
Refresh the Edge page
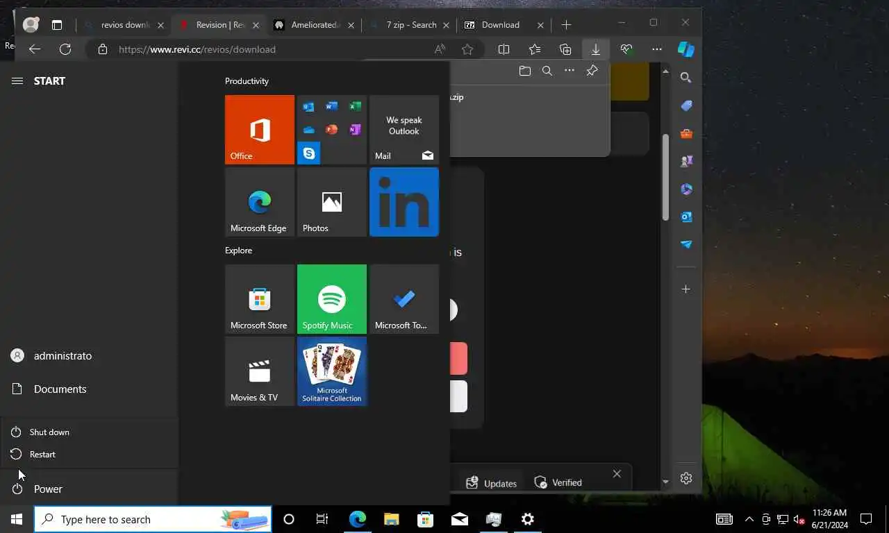65,49
